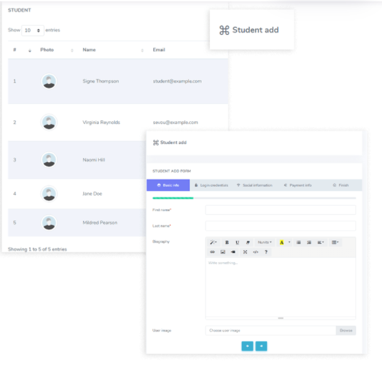Insert a link with the chain icon
This screenshot has width=382, height=368.
point(213,252)
